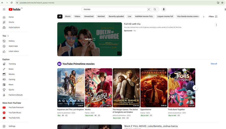This screenshot has width=226, height=129.
Task: Click the Buy or rent badge under Oppenheimer
Action: tap(145, 115)
